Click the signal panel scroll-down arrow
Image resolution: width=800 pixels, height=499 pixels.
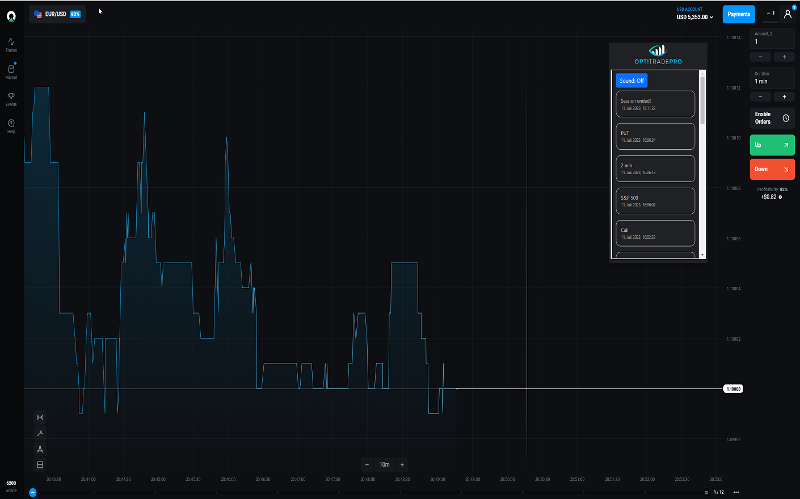point(702,255)
